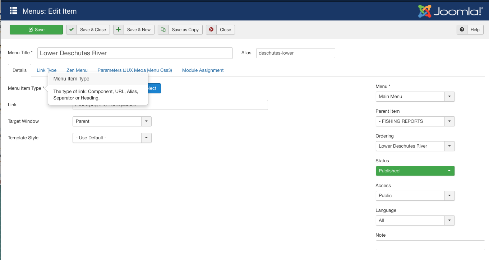Open the Template Style dropdown

[x=112, y=138]
